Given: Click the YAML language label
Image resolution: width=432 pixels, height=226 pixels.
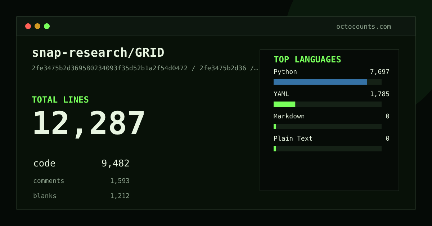Looking at the screenshot, I should (x=281, y=94).
